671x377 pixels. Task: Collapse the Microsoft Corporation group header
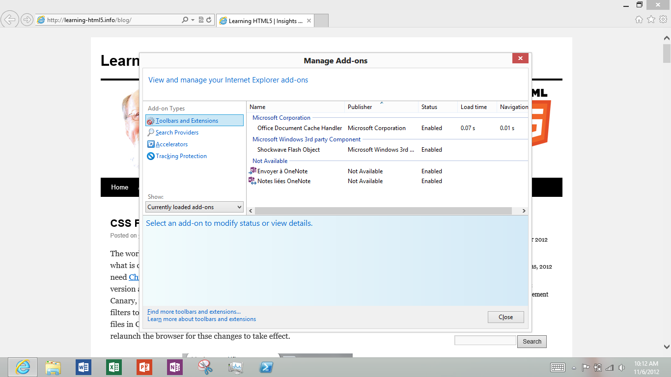(x=281, y=118)
